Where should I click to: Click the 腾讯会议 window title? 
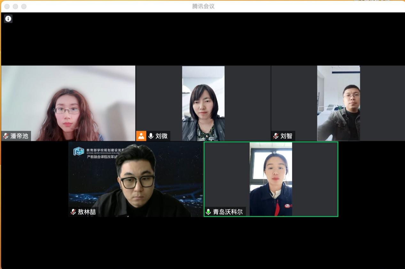click(203, 6)
